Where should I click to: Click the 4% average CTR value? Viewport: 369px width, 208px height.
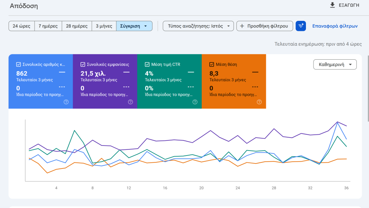(x=149, y=73)
